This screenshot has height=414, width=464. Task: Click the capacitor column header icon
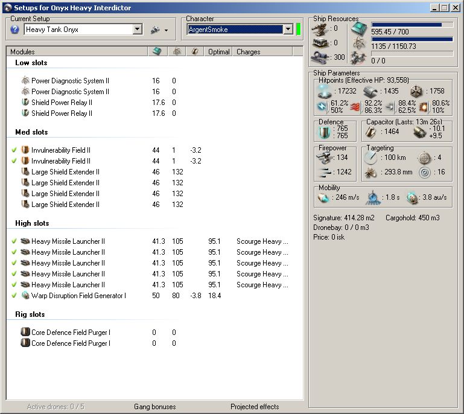tap(195, 51)
